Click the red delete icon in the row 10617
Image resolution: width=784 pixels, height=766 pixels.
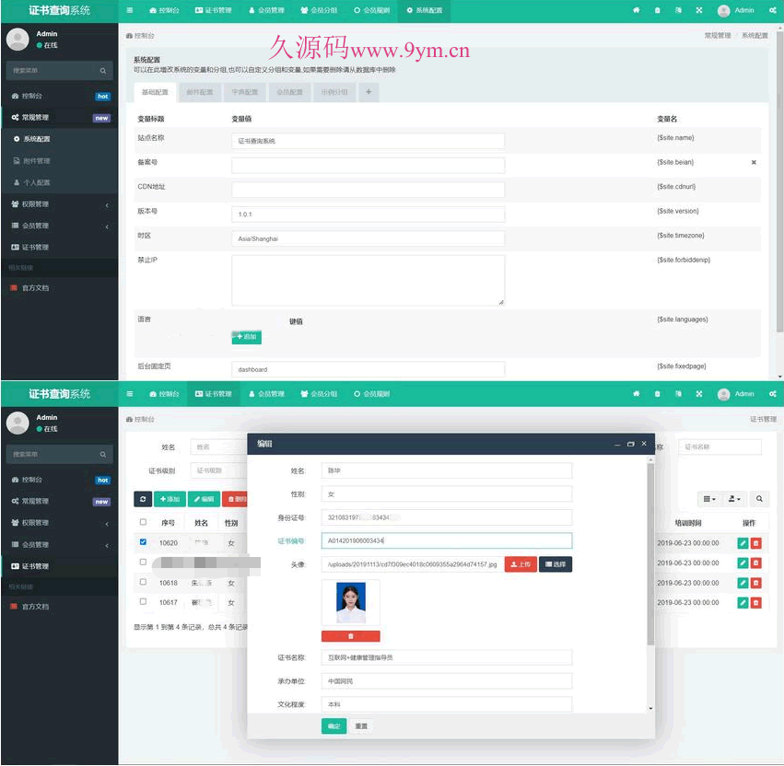click(756, 602)
